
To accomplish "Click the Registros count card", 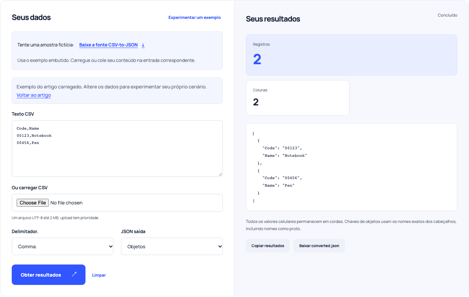I will (x=351, y=55).
